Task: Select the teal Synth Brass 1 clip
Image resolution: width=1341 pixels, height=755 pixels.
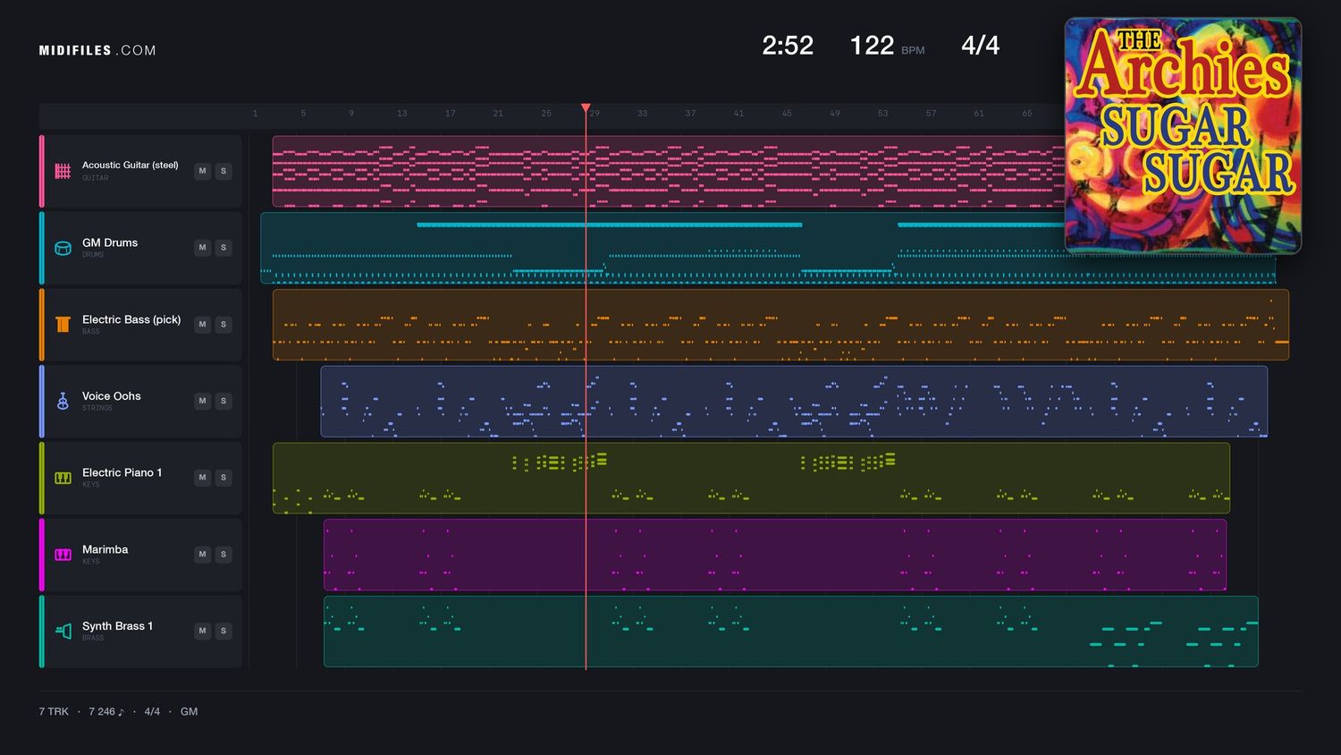Action: click(x=790, y=632)
